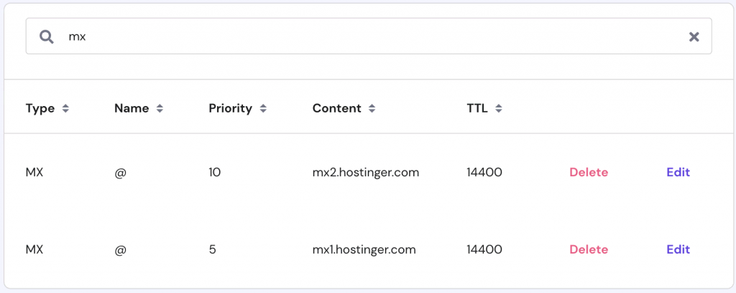The image size is (736, 293).
Task: Click the search magnifier icon
Action: pyautogui.click(x=47, y=37)
